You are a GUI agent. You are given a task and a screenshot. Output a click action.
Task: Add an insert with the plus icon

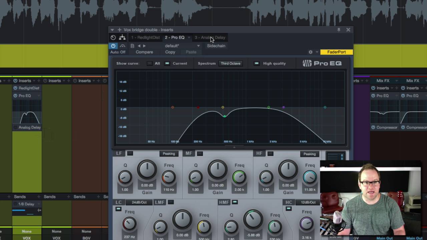point(119,30)
